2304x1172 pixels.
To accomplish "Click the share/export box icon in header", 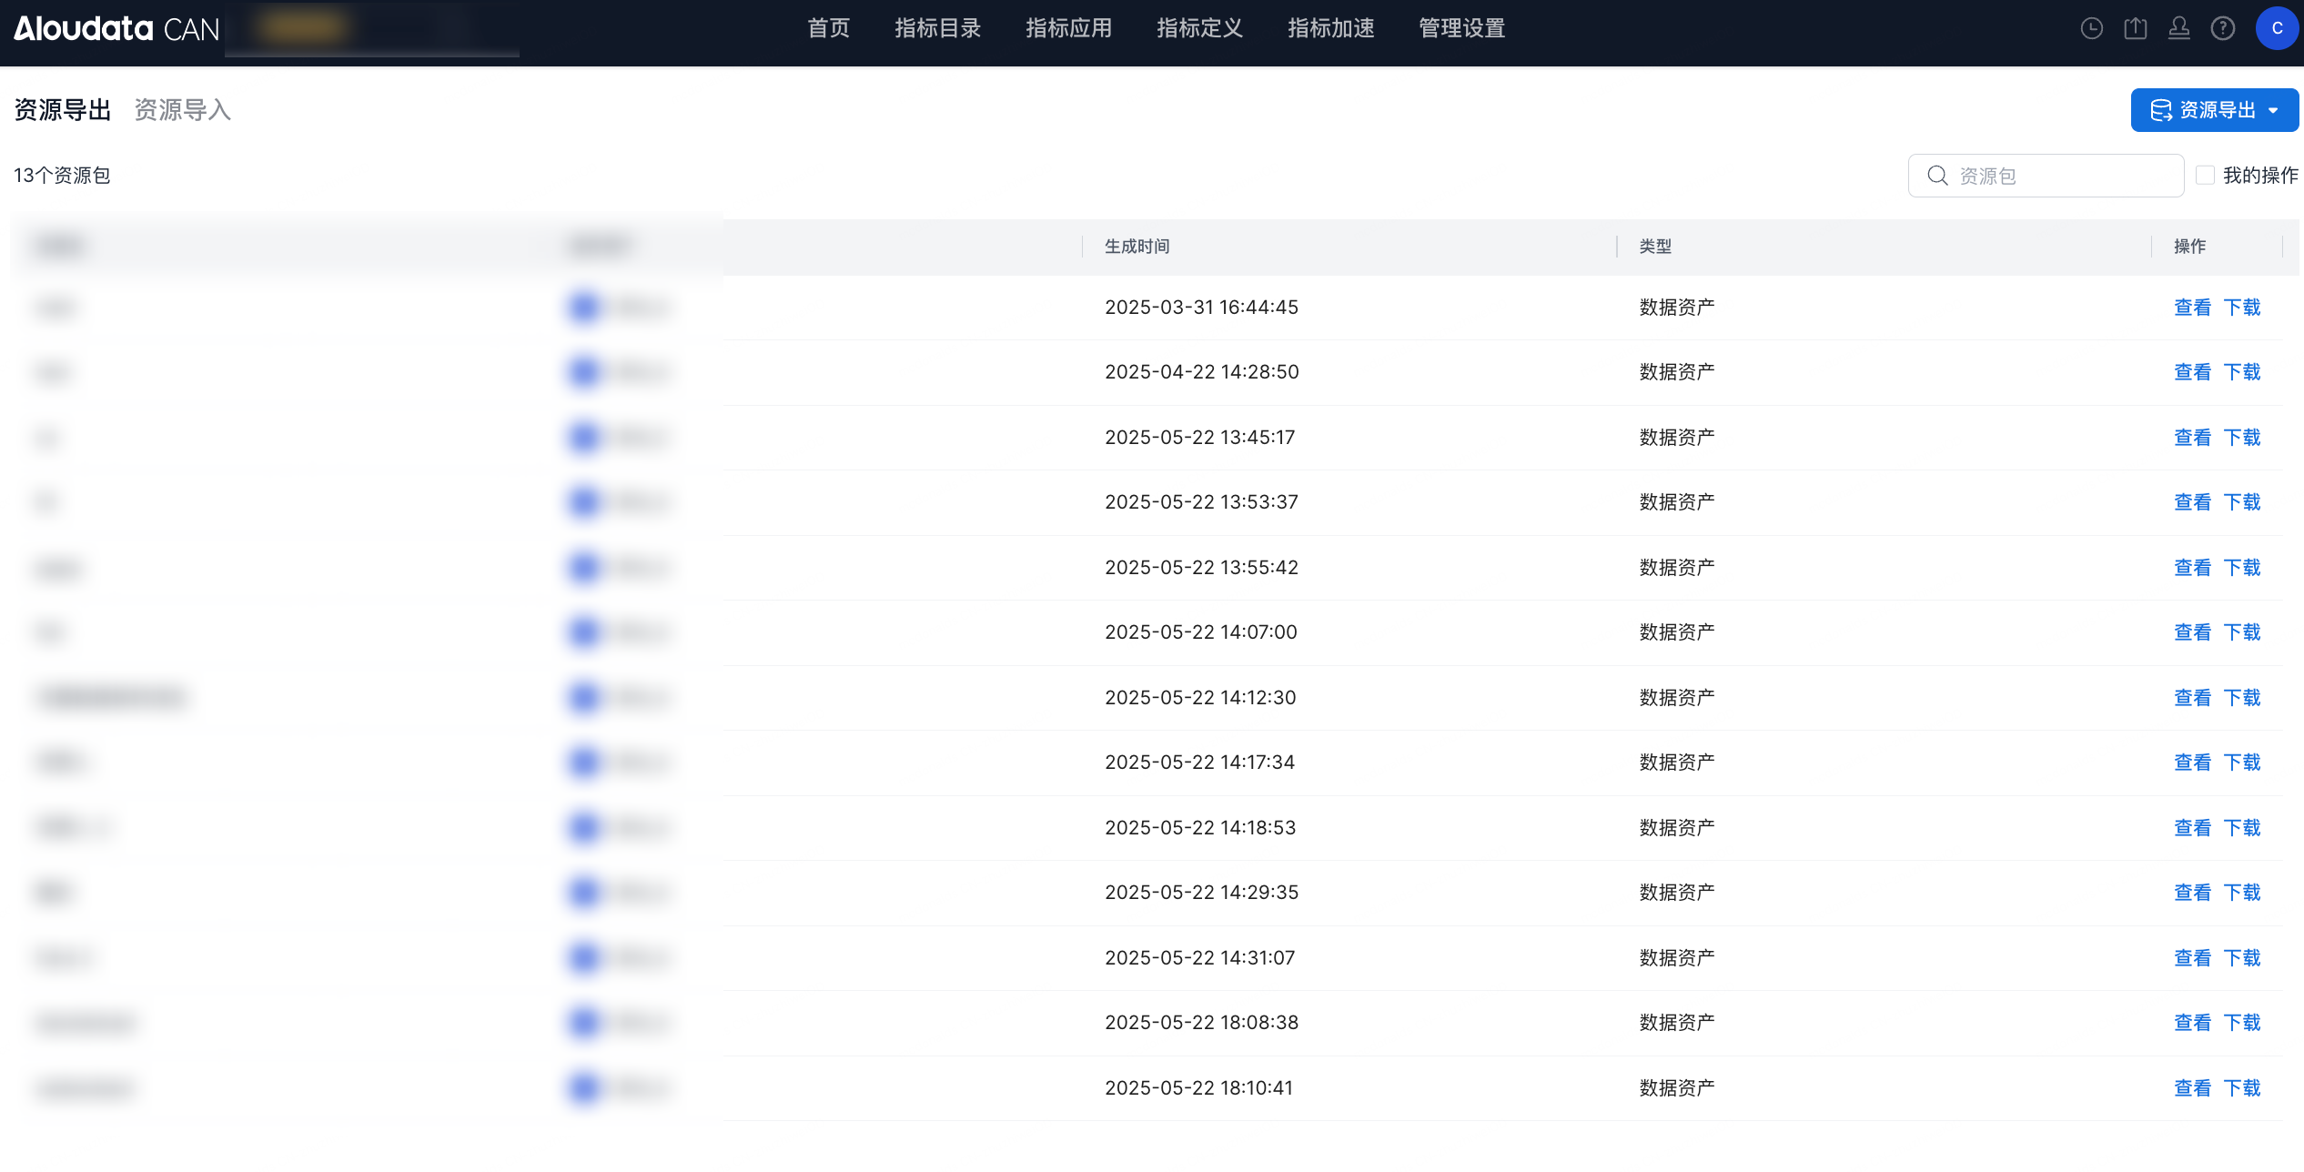I will pos(2135,28).
